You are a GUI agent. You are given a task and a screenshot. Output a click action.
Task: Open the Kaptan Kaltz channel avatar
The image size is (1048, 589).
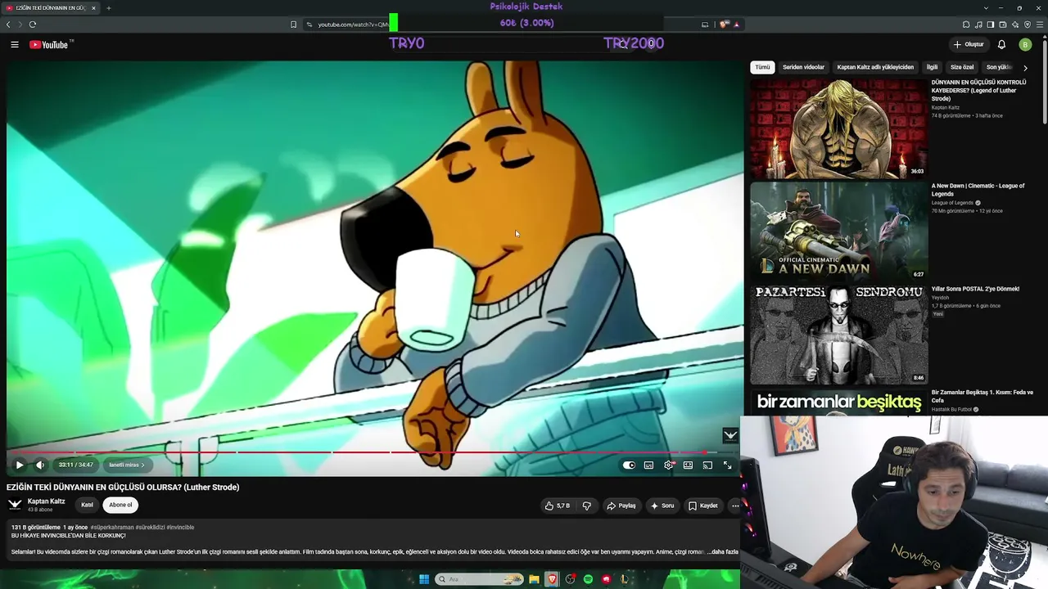[x=15, y=505]
